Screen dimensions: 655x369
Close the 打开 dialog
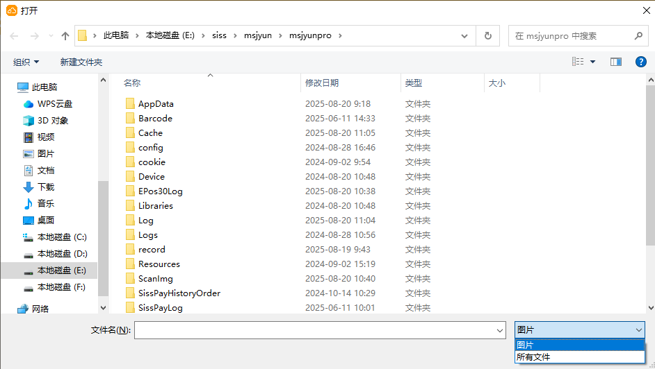[x=646, y=10]
